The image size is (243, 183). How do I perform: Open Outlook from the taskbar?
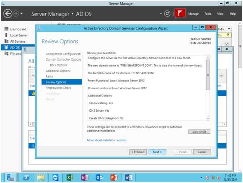99,178
